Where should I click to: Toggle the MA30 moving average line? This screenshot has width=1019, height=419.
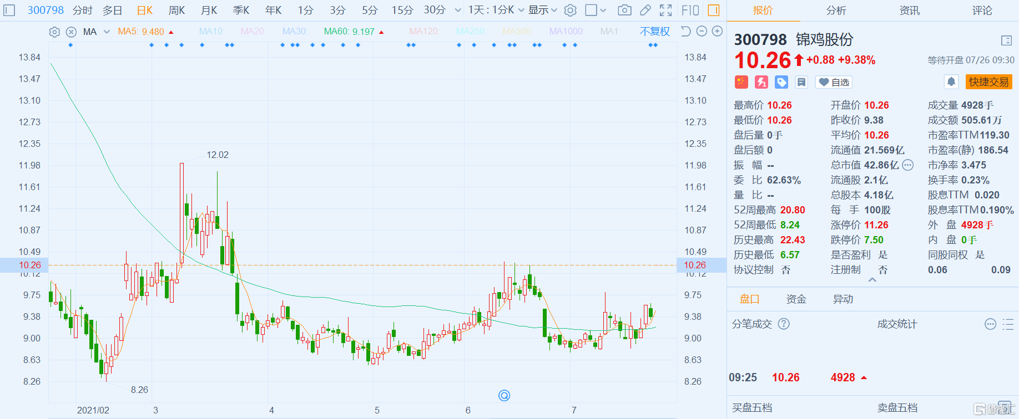click(294, 32)
